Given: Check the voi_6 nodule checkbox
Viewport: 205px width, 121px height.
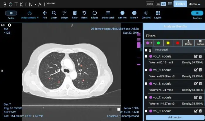Looking at the screenshot, I should coord(146,84).
